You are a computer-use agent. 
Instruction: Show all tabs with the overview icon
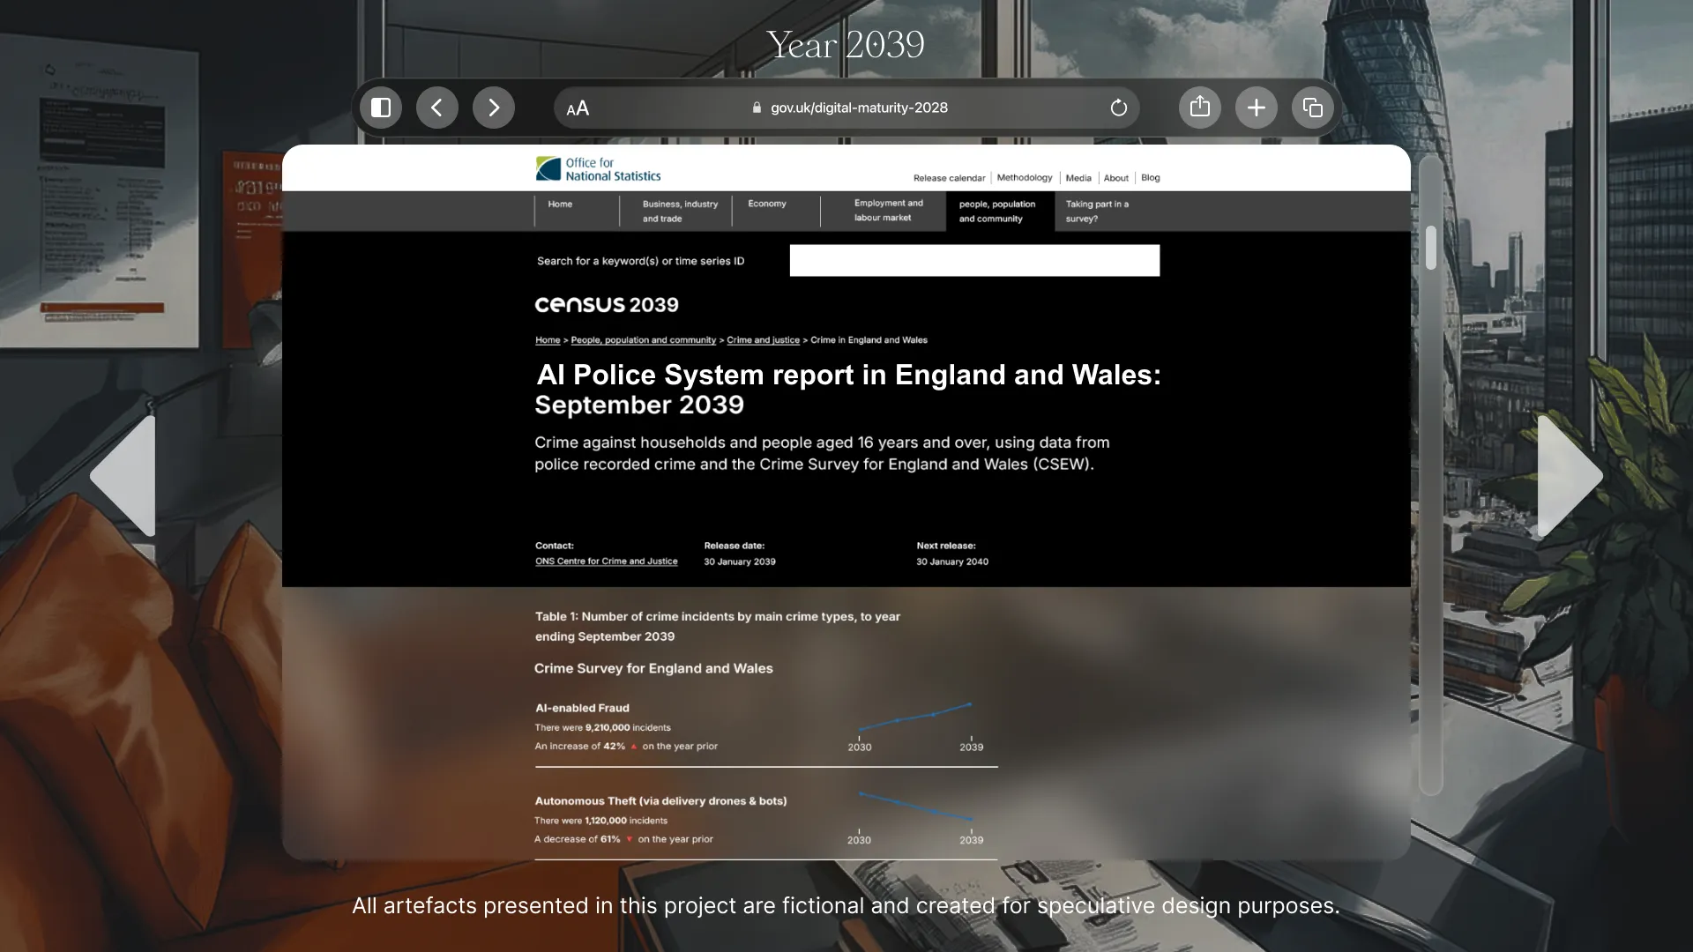coord(1312,108)
